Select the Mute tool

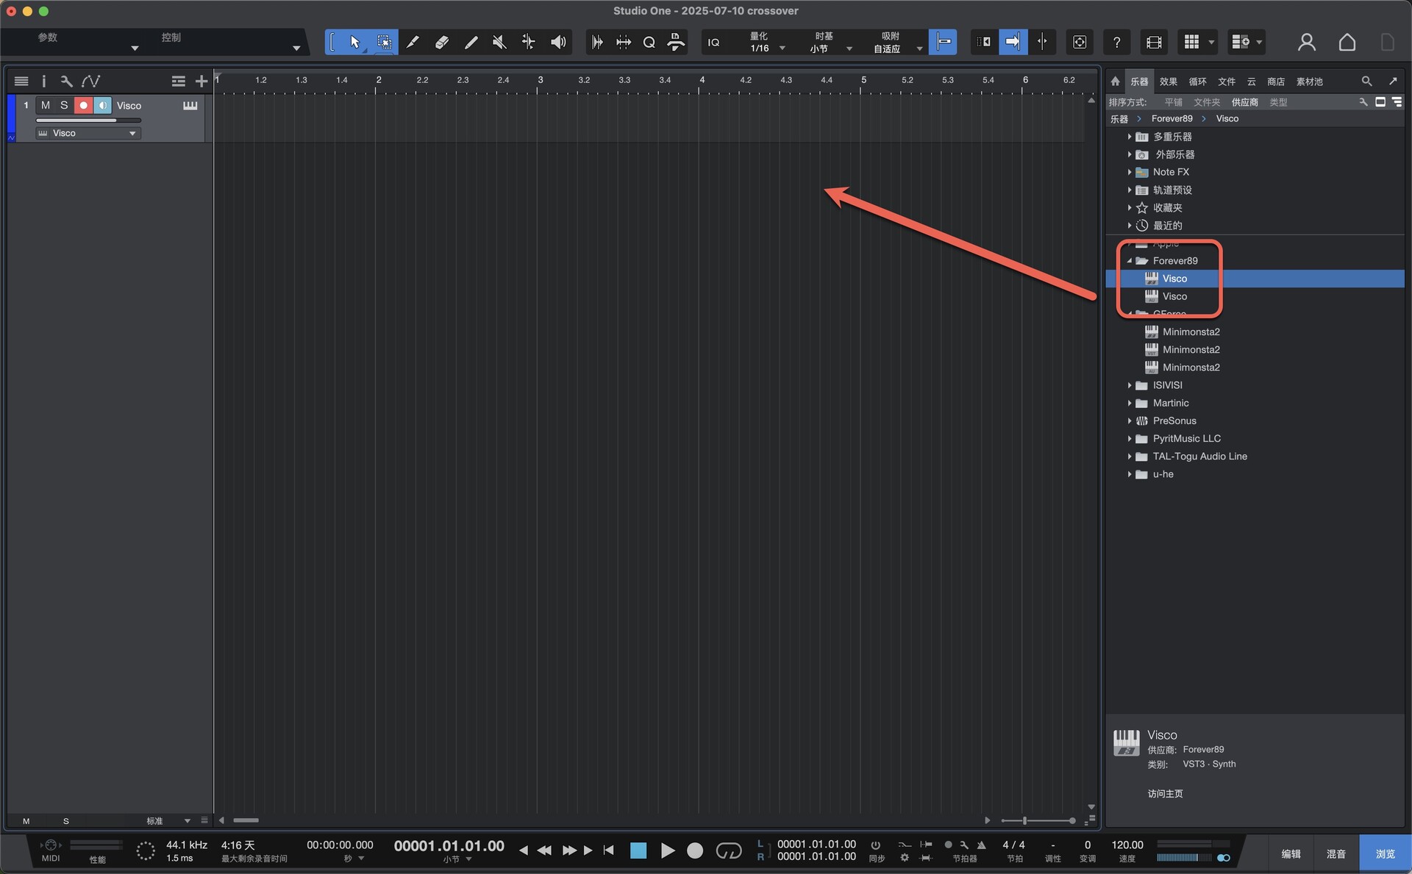pyautogui.click(x=499, y=42)
